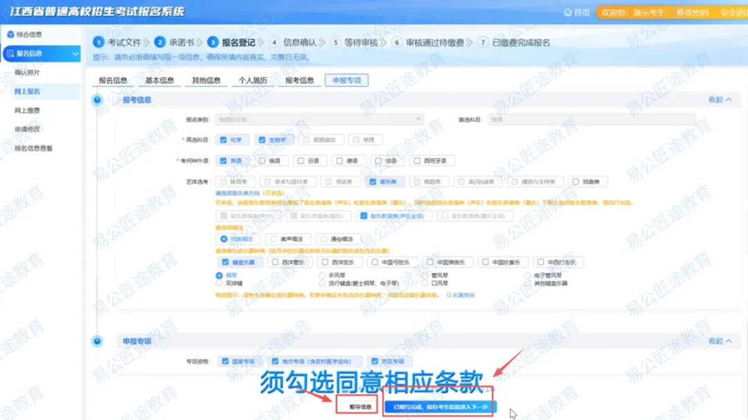
Task: Check the 日语 foreign language box
Action: coord(301,161)
